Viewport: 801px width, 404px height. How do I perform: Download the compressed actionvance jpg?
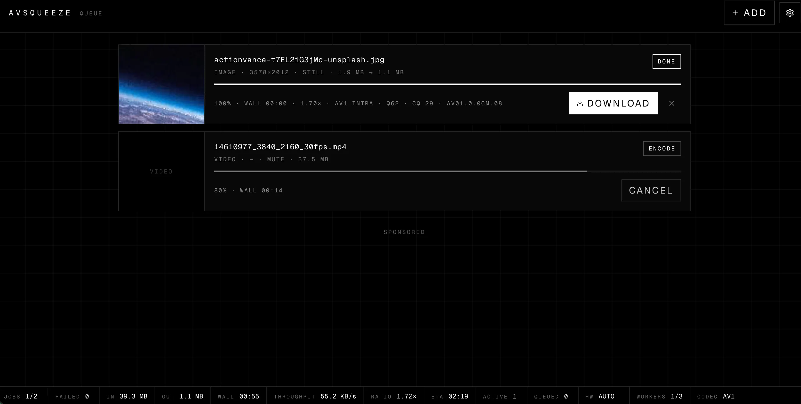(613, 103)
